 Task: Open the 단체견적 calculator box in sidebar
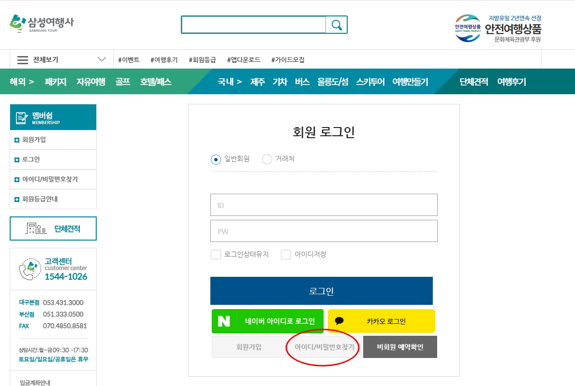53,229
